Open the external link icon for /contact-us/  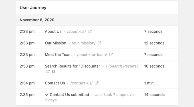point(97,83)
